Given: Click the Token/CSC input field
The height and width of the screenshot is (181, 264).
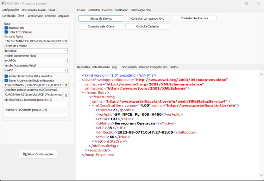Looking at the screenshot, I should (x=36, y=115).
